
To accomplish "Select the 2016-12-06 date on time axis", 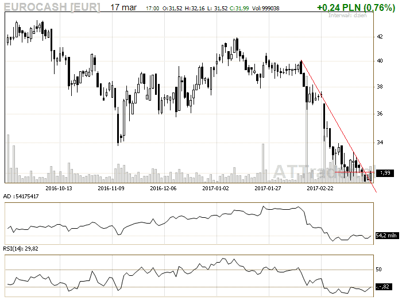I will pyautogui.click(x=163, y=187).
